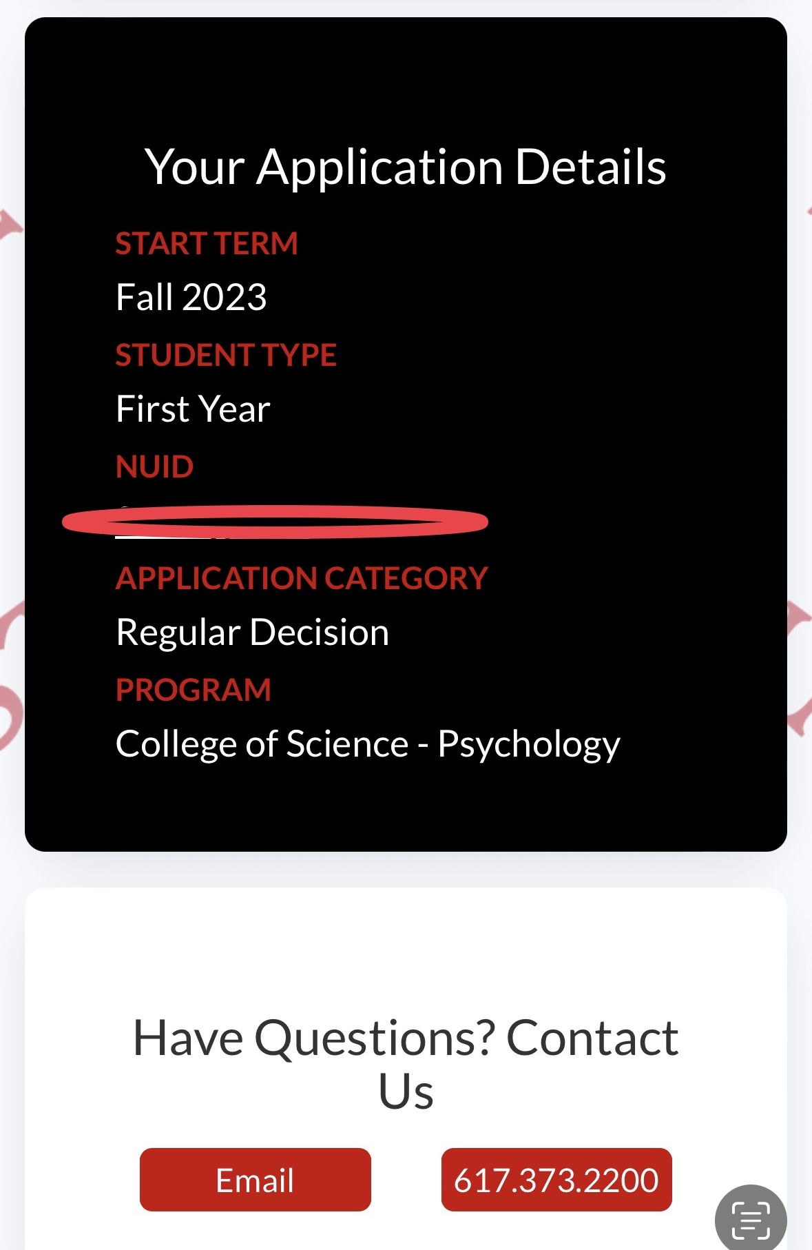Tap the Email contact button

pyautogui.click(x=255, y=1180)
